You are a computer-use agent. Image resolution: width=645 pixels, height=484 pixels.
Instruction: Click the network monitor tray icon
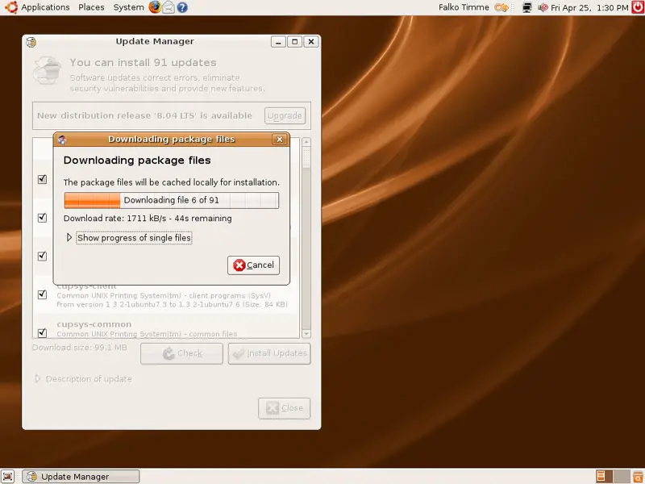coord(526,7)
